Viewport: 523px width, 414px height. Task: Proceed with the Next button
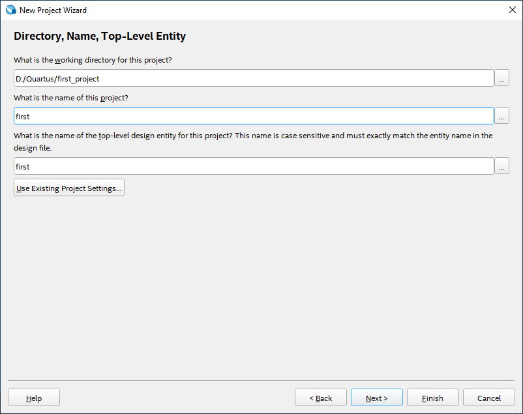pyautogui.click(x=376, y=398)
